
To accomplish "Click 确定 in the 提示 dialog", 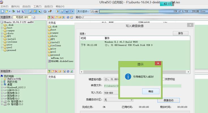I will coord(151,91).
